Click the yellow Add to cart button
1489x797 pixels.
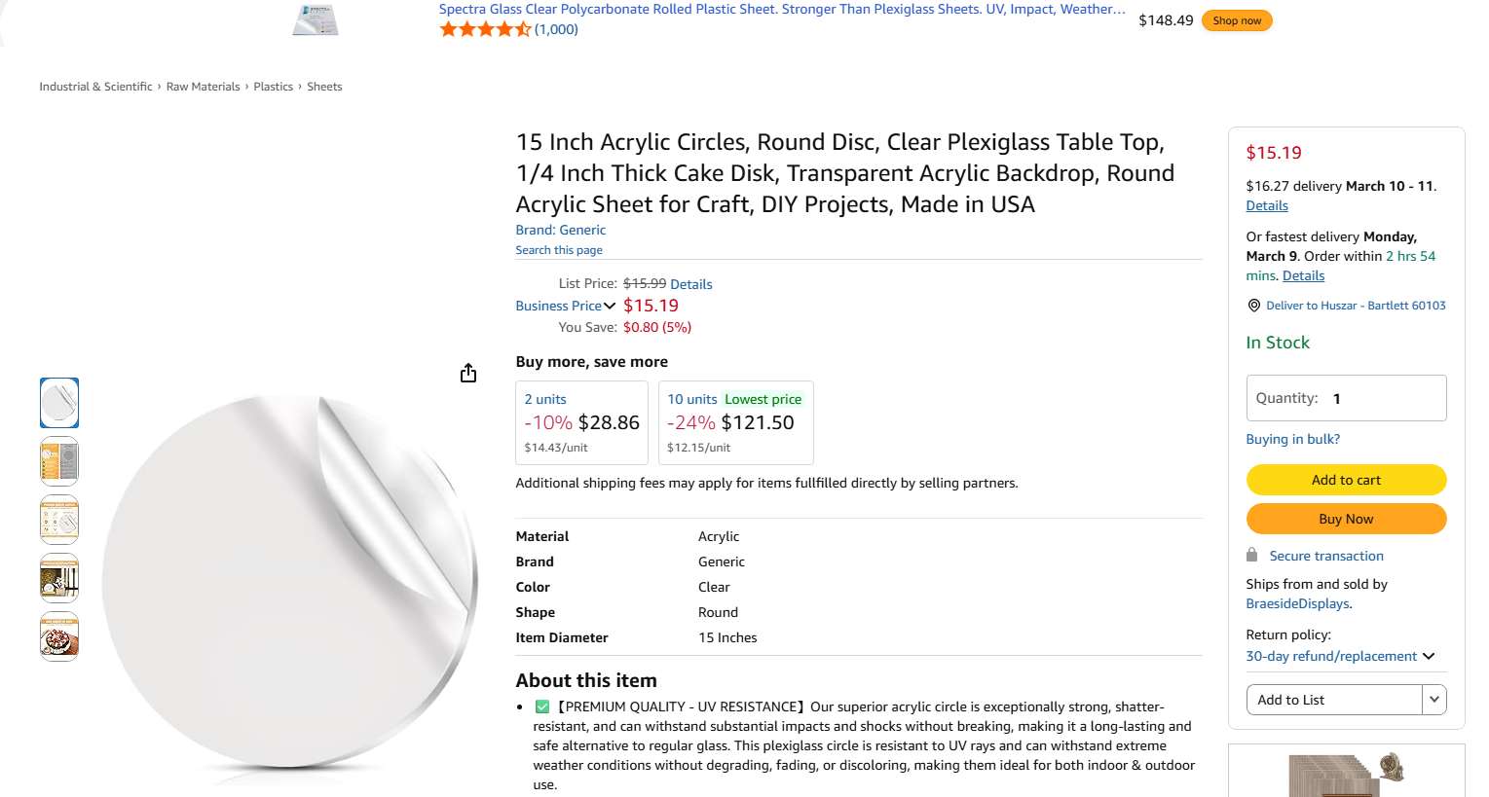click(1346, 480)
